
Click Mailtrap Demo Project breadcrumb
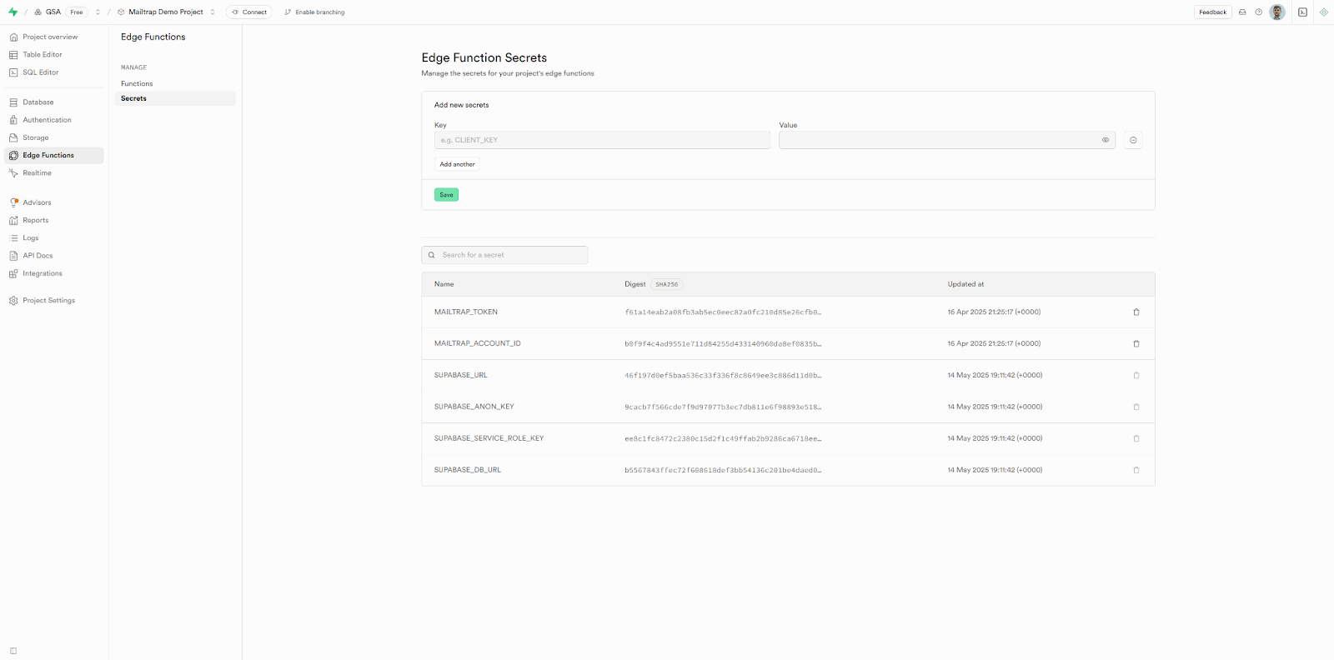click(166, 12)
